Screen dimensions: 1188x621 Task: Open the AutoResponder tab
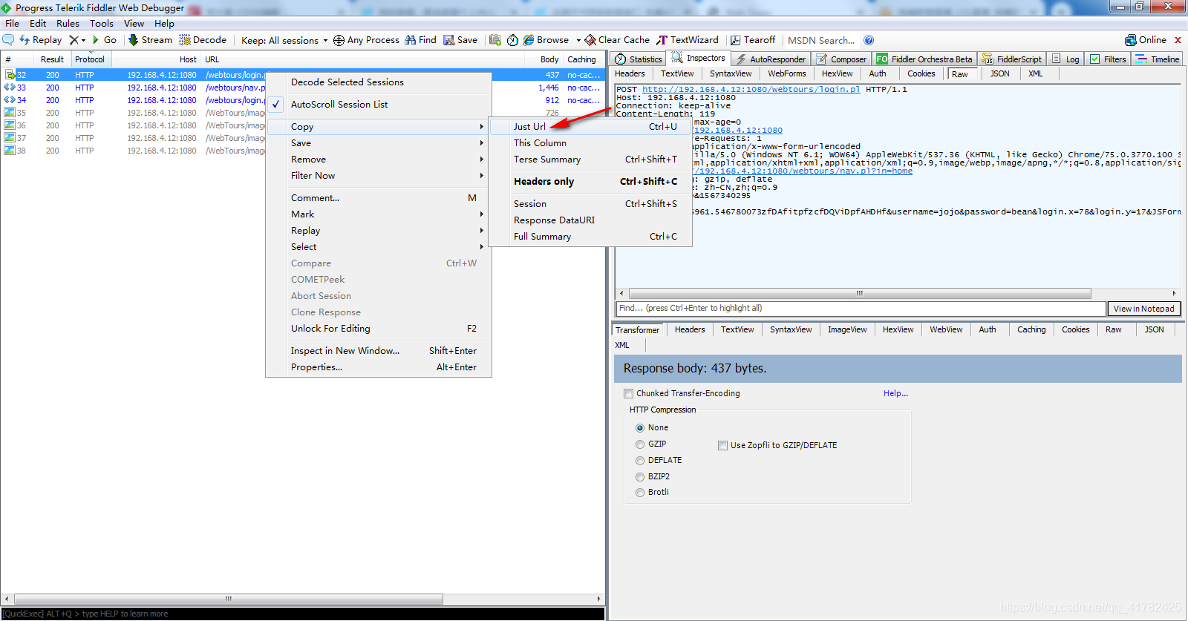[771, 59]
